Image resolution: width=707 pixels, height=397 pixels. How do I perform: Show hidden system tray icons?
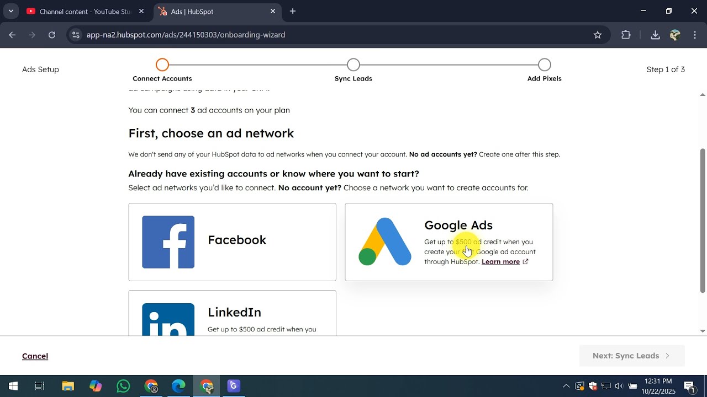[x=566, y=386]
